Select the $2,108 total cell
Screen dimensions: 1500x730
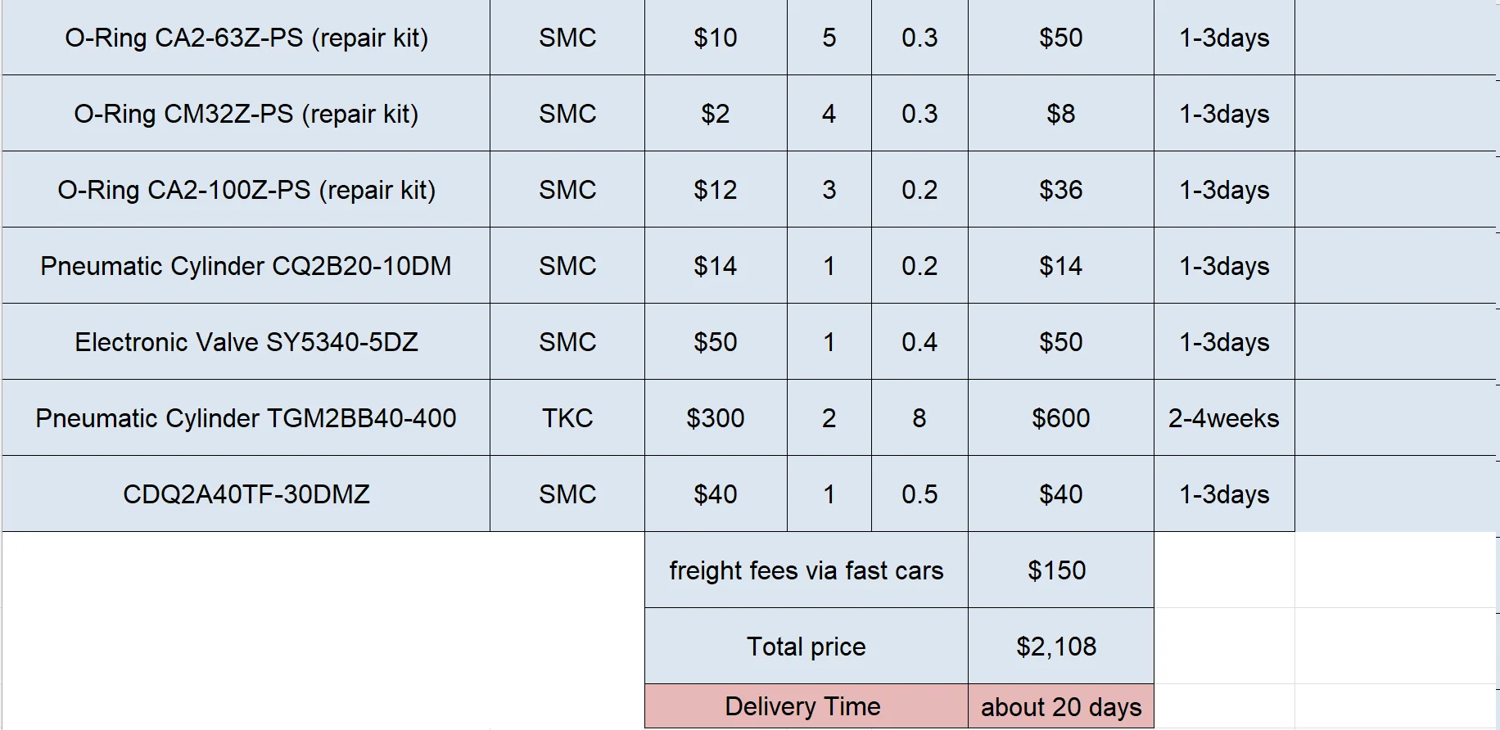coord(1061,647)
